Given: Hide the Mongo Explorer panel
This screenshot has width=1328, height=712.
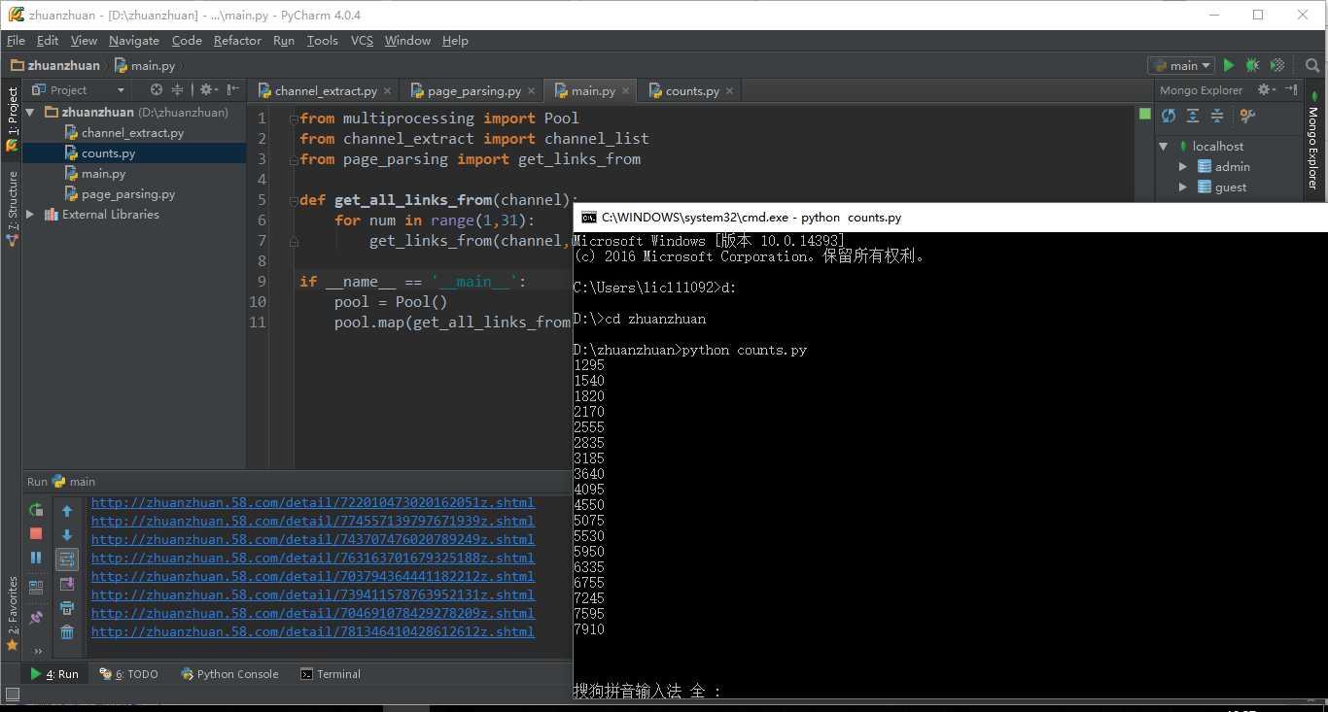Looking at the screenshot, I should click(x=1291, y=89).
